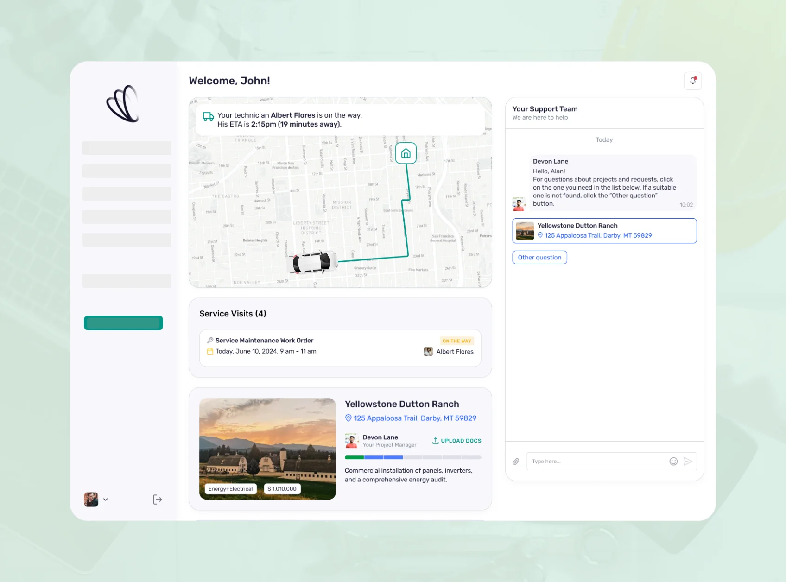Click the $ 1,010,000 price tag
Image resolution: width=786 pixels, height=582 pixels.
click(282, 489)
